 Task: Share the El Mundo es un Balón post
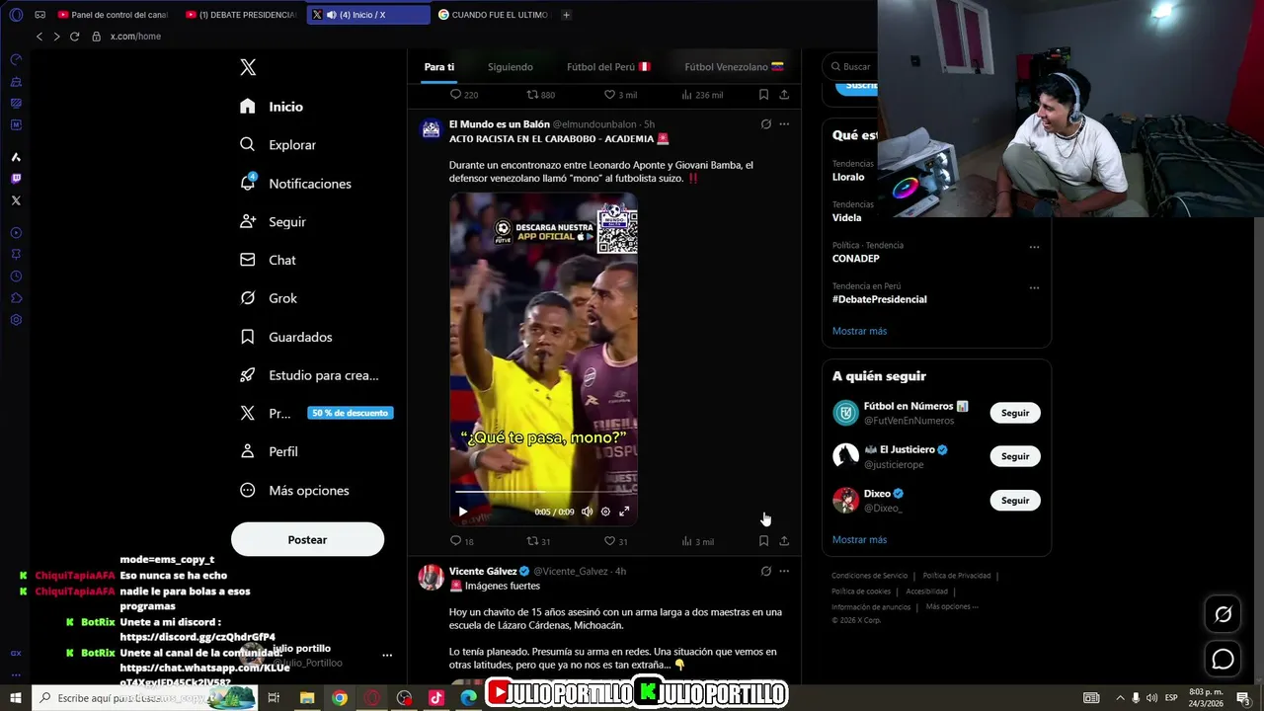click(784, 541)
